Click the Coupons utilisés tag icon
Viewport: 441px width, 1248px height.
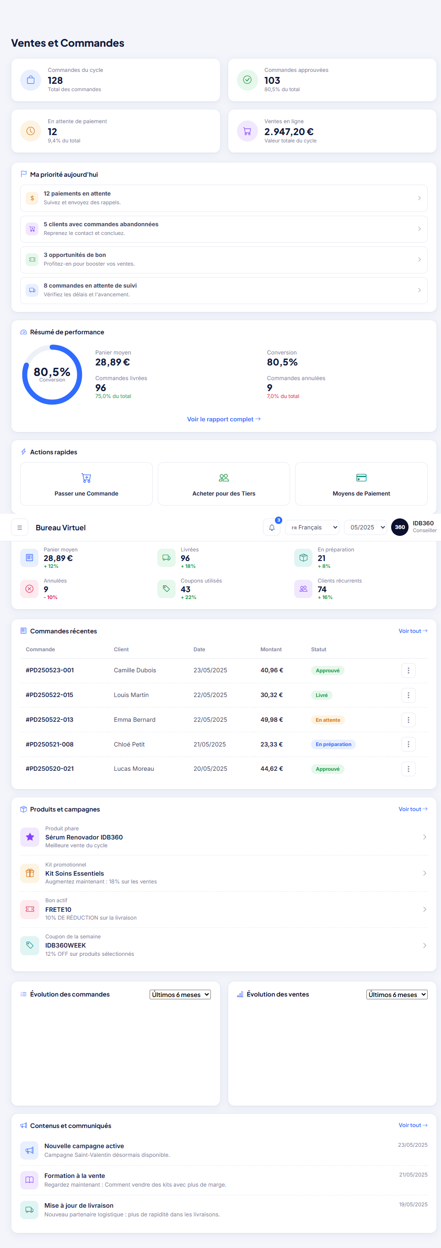click(x=167, y=589)
